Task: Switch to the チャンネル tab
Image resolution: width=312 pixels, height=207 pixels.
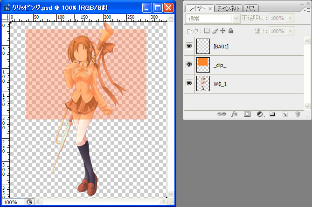Action: (x=228, y=8)
